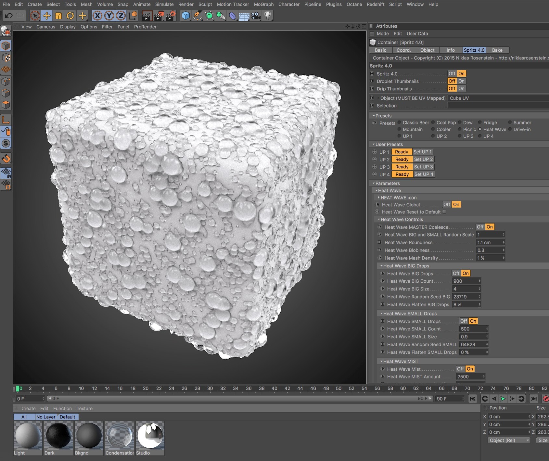
Task: Switch Heat Wave Mist to Off
Action: point(460,369)
